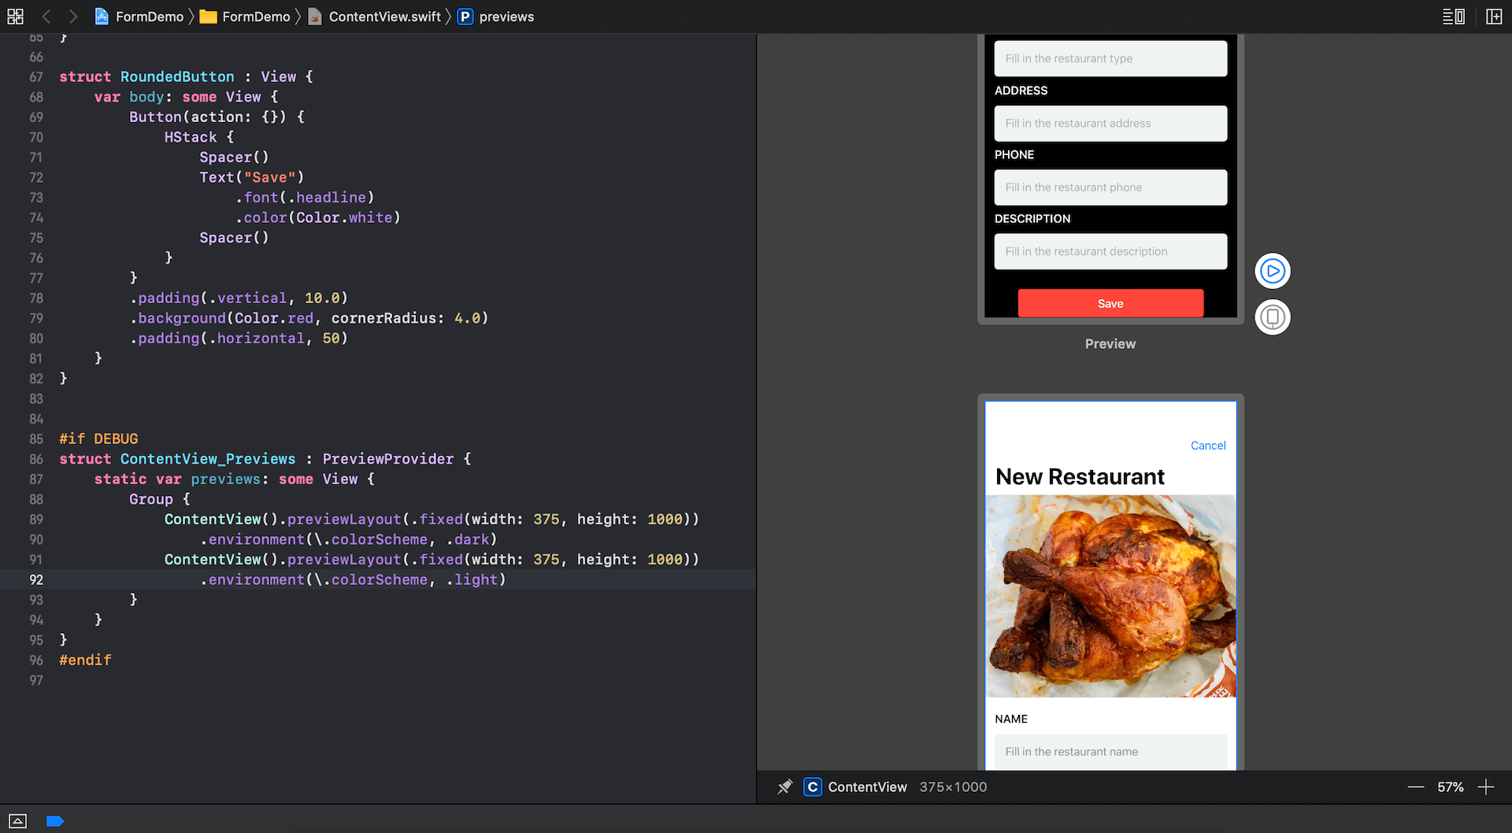This screenshot has height=833, width=1512.
Task: Toggle the blue breakpoints indicator
Action: click(x=54, y=821)
